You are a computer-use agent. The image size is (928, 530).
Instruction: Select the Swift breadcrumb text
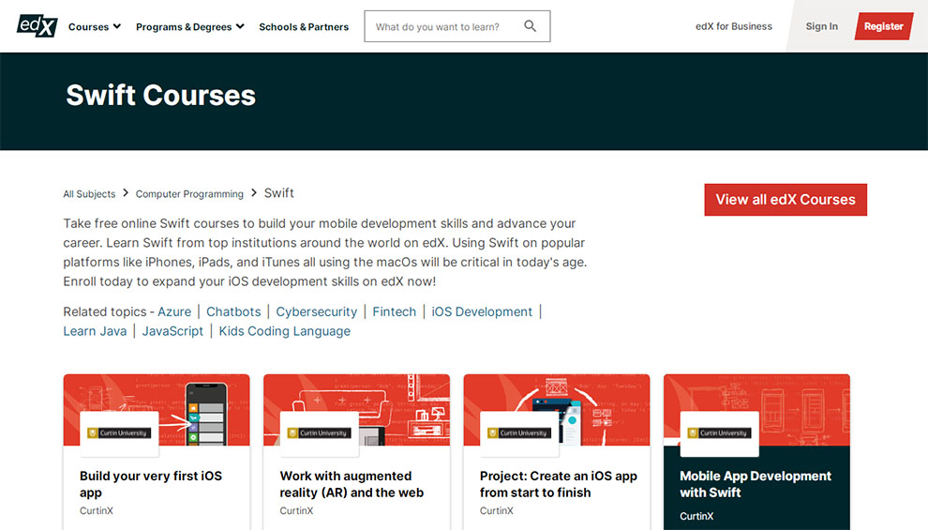coord(278,193)
